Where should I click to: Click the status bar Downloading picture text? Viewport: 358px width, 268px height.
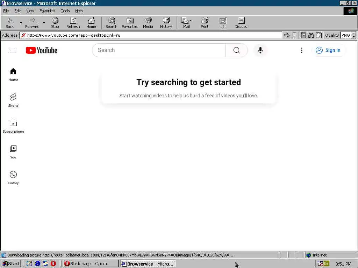click(x=120, y=255)
